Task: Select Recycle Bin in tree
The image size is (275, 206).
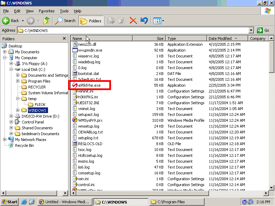Action: (x=24, y=145)
